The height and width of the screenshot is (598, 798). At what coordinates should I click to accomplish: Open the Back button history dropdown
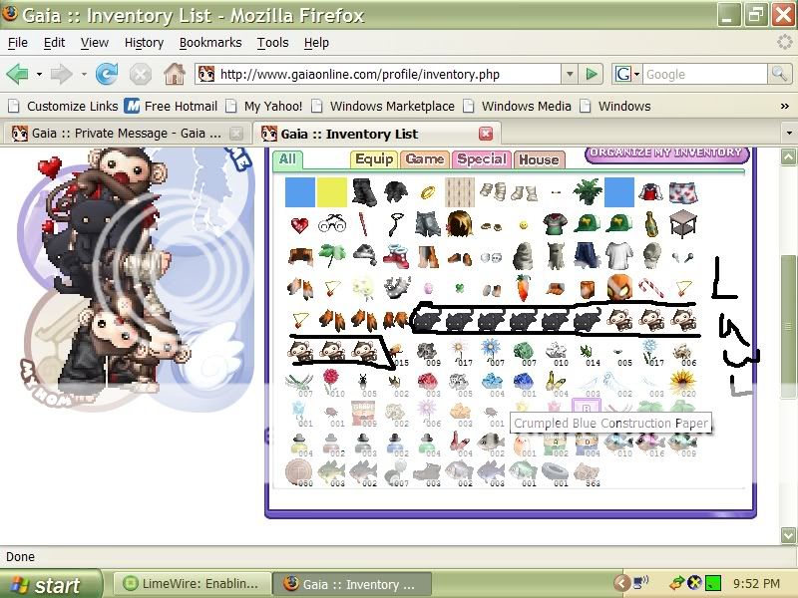coord(39,74)
